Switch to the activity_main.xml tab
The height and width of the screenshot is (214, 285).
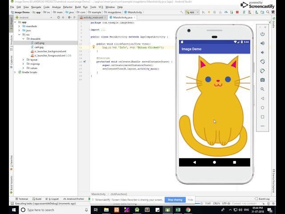[x=93, y=17]
